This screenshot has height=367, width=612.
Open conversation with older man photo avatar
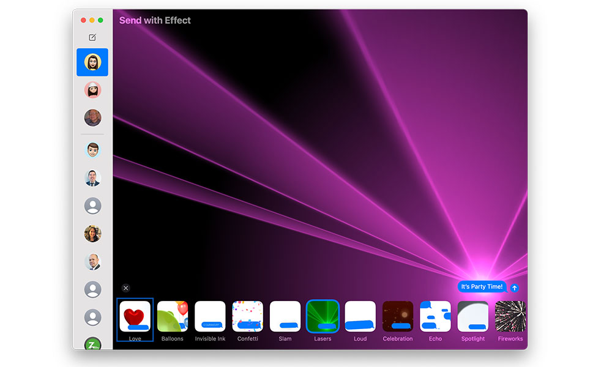click(92, 118)
